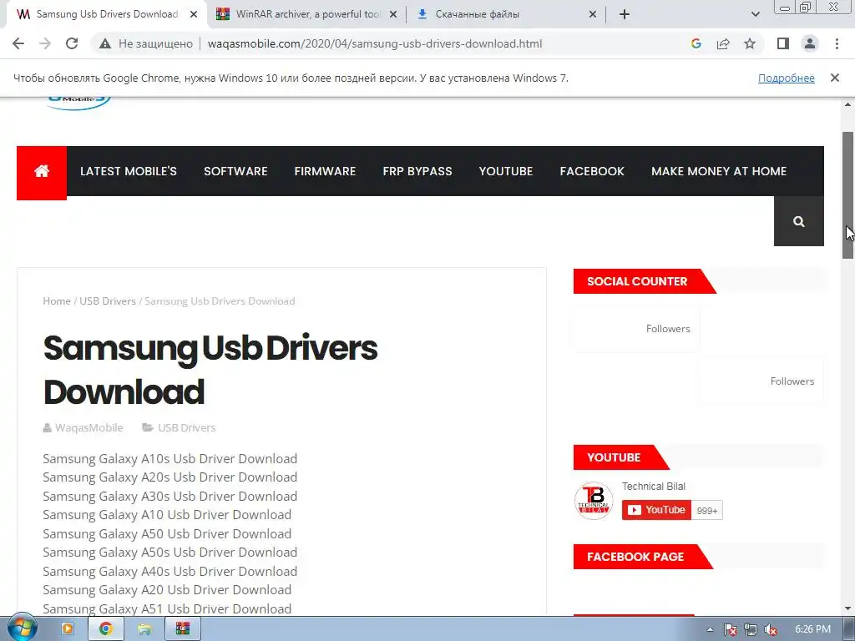Click Samsung Galaxy A10 Usb Driver Download
Screen dimensions: 855x641
(x=167, y=515)
